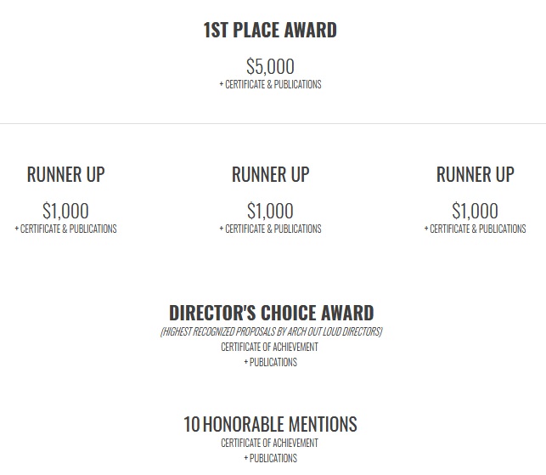Select the $5,000 prize amount
The image size is (546, 475).
tap(270, 66)
